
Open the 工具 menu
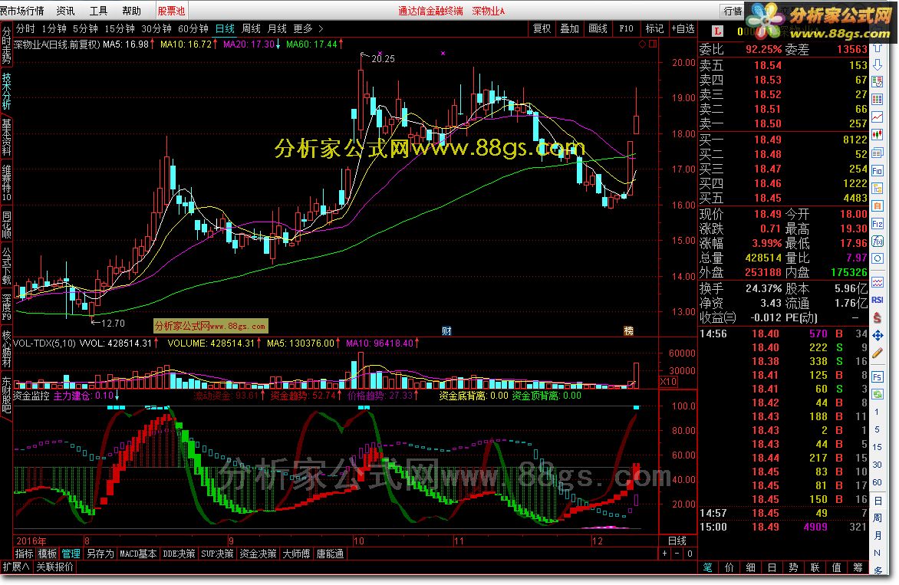coord(99,11)
